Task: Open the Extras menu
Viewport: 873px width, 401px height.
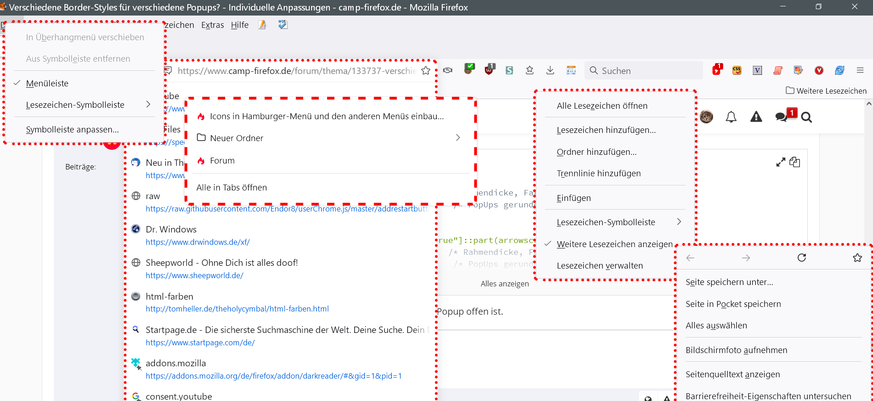Action: (212, 25)
